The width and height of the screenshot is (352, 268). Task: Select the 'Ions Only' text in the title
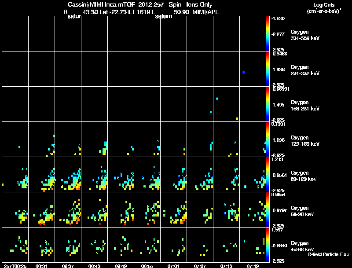199,5
